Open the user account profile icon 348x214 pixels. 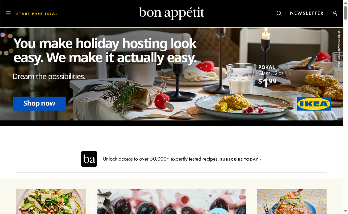coord(335,14)
